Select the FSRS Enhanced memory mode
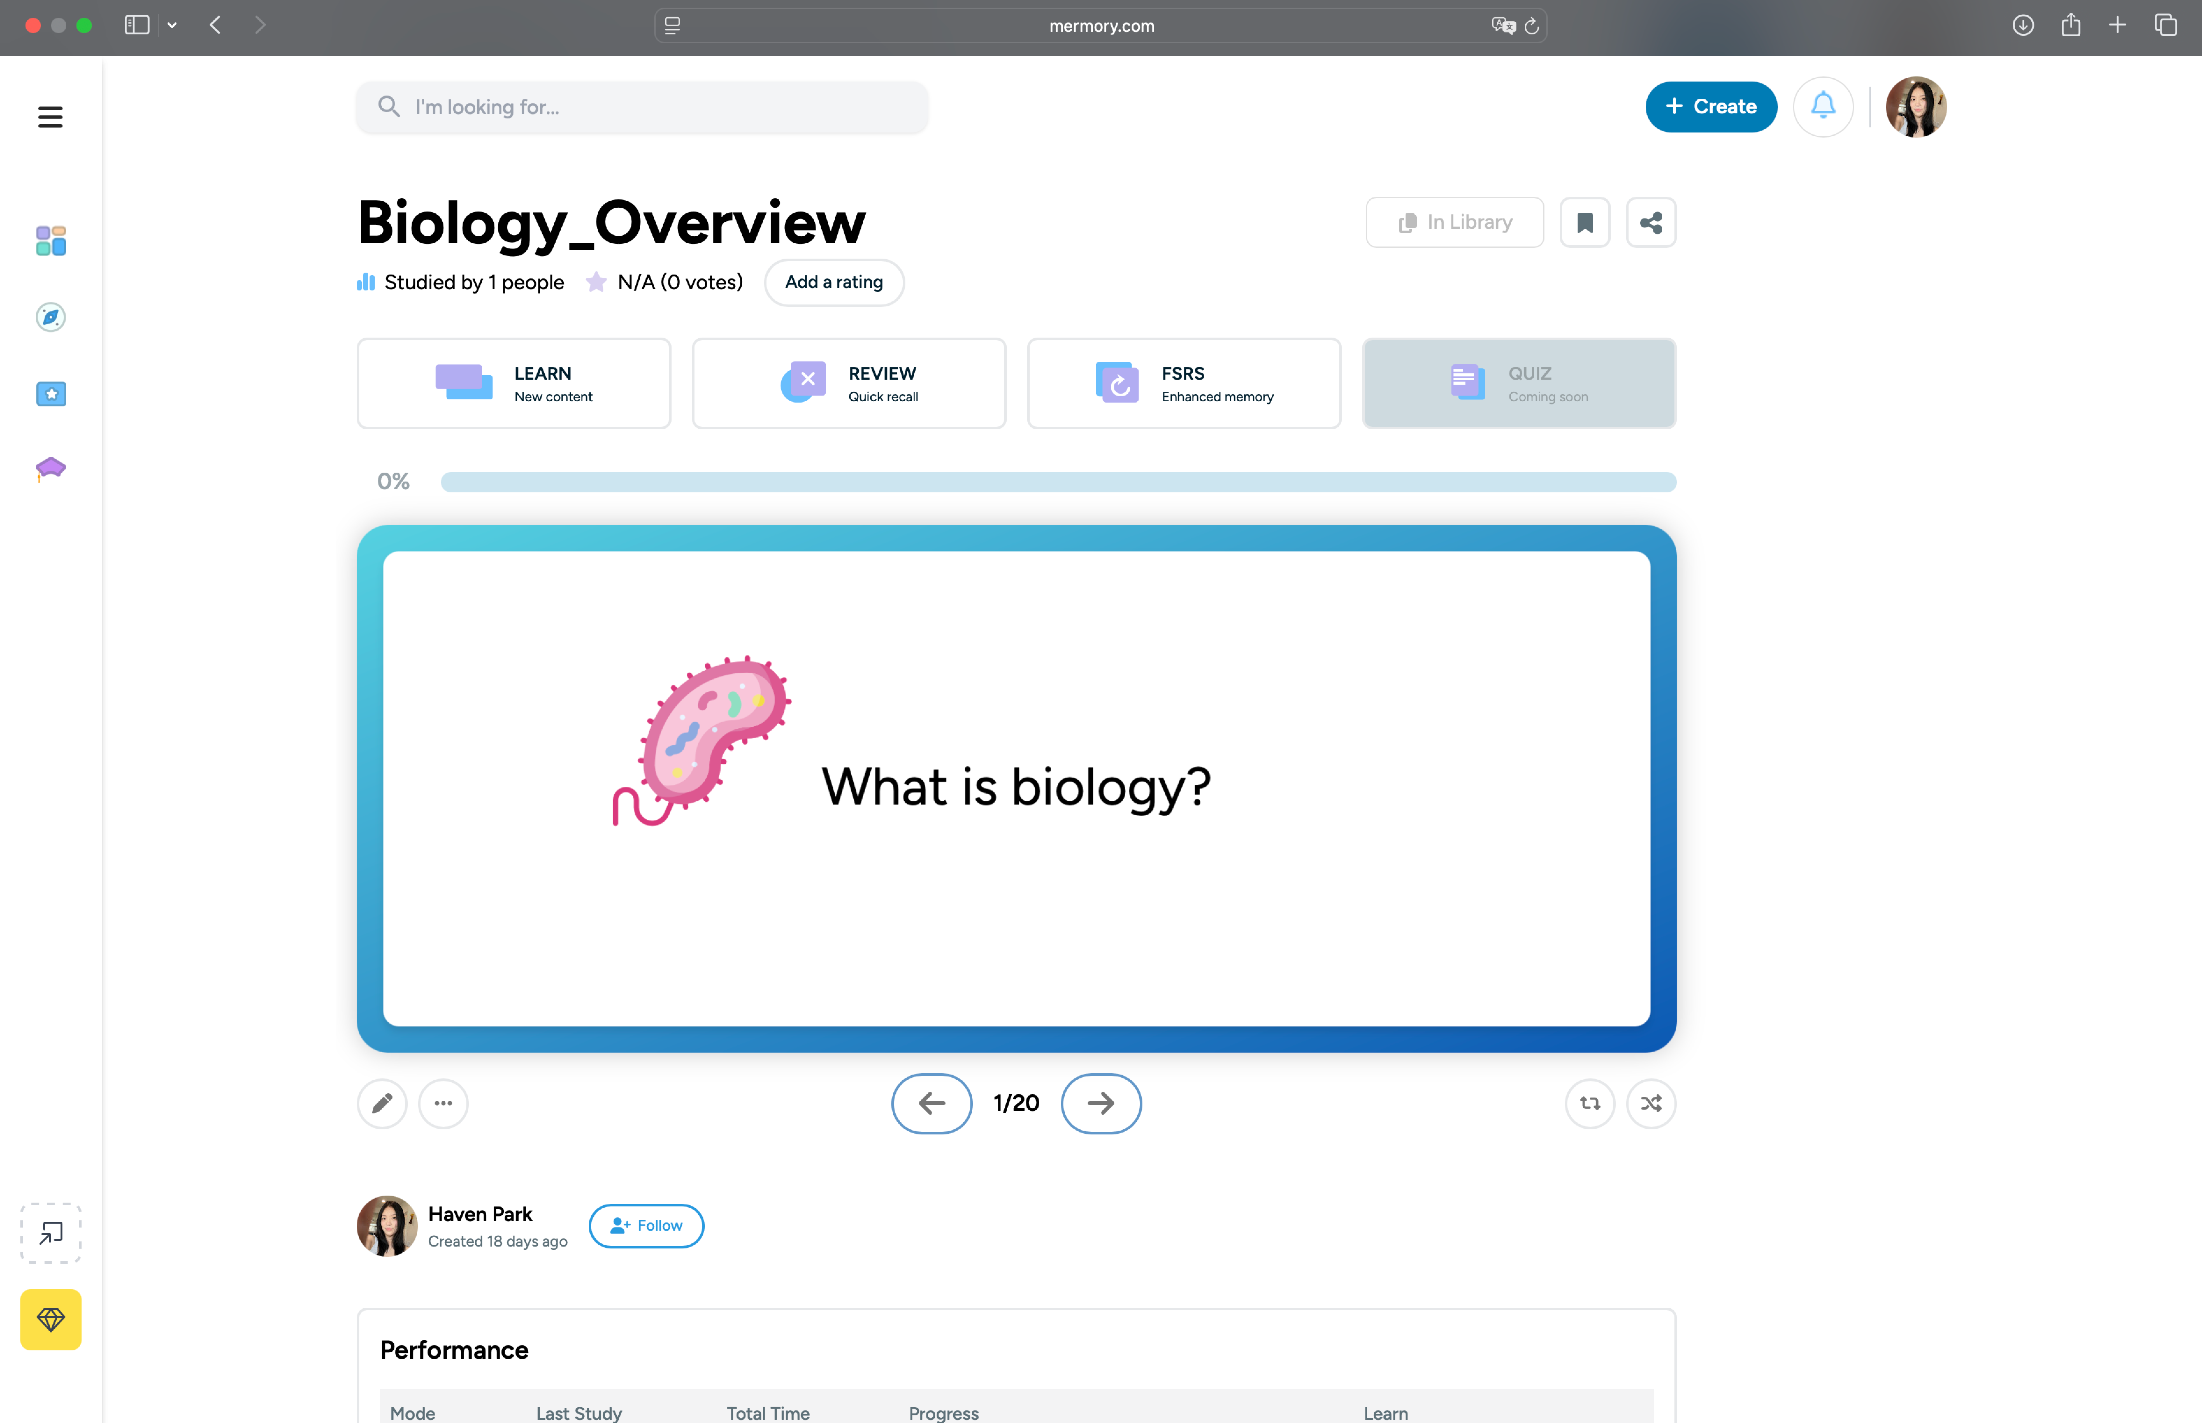This screenshot has height=1423, width=2202. 1184,383
